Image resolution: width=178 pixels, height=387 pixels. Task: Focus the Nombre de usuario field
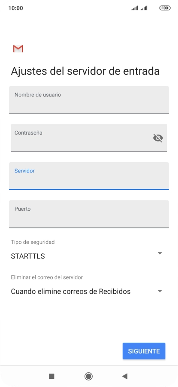point(89,100)
